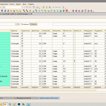Clear the toolbar search with the X icon
Viewport: 106px width, 106px height.
(24, 7)
